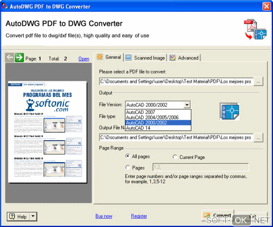Collapse the File Version dropdown with its arrow
Viewport: 273px width, 227px height.
pos(187,105)
